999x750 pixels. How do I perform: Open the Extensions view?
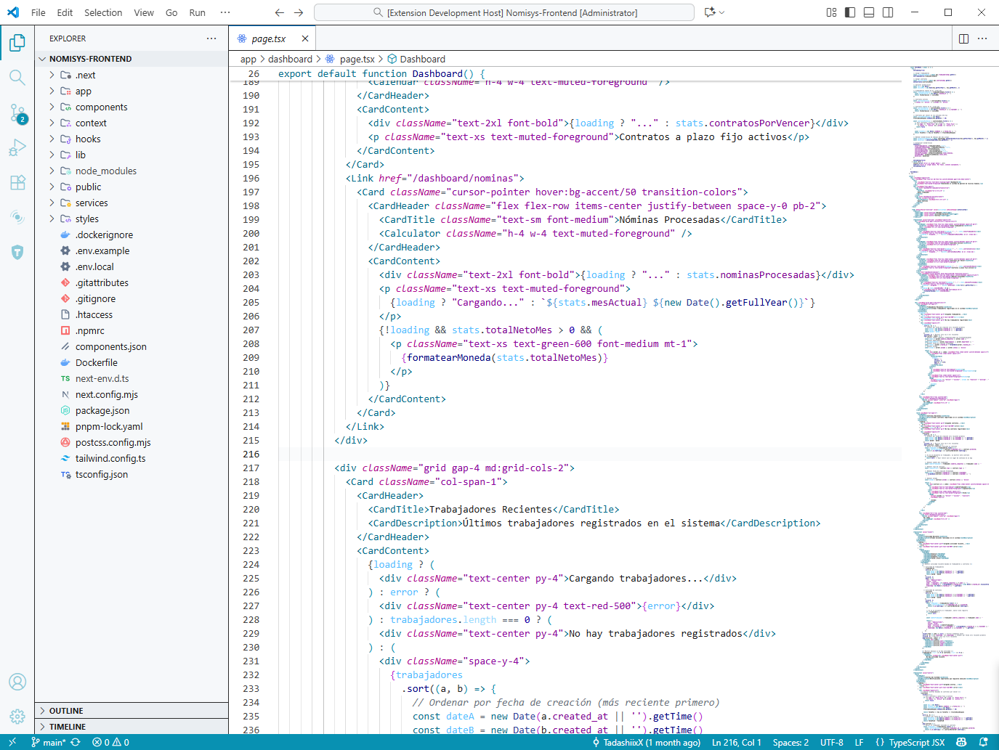click(17, 182)
